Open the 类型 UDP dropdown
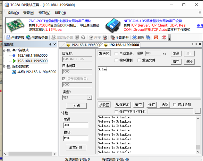The height and width of the screenshot is (161, 203). [x=89, y=97]
